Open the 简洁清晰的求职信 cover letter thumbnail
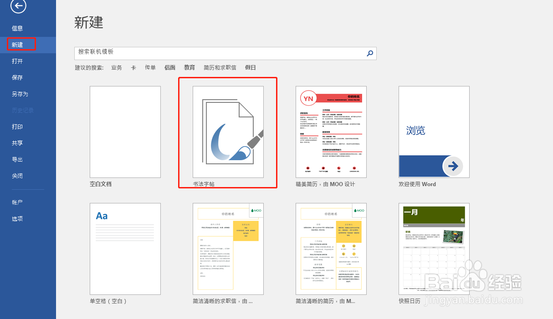The height and width of the screenshot is (319, 553). coord(228,248)
